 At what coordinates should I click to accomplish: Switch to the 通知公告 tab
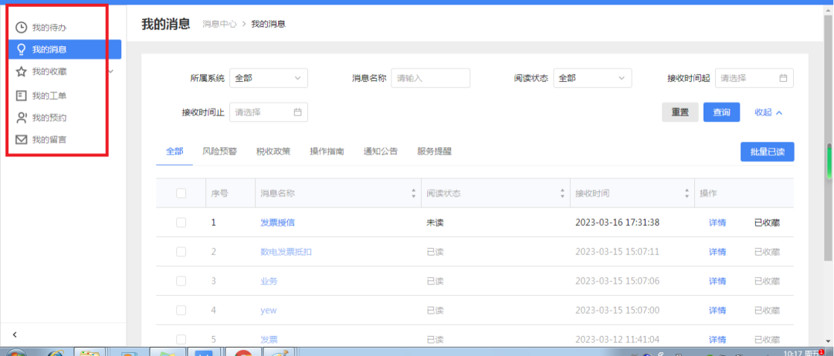(x=381, y=152)
